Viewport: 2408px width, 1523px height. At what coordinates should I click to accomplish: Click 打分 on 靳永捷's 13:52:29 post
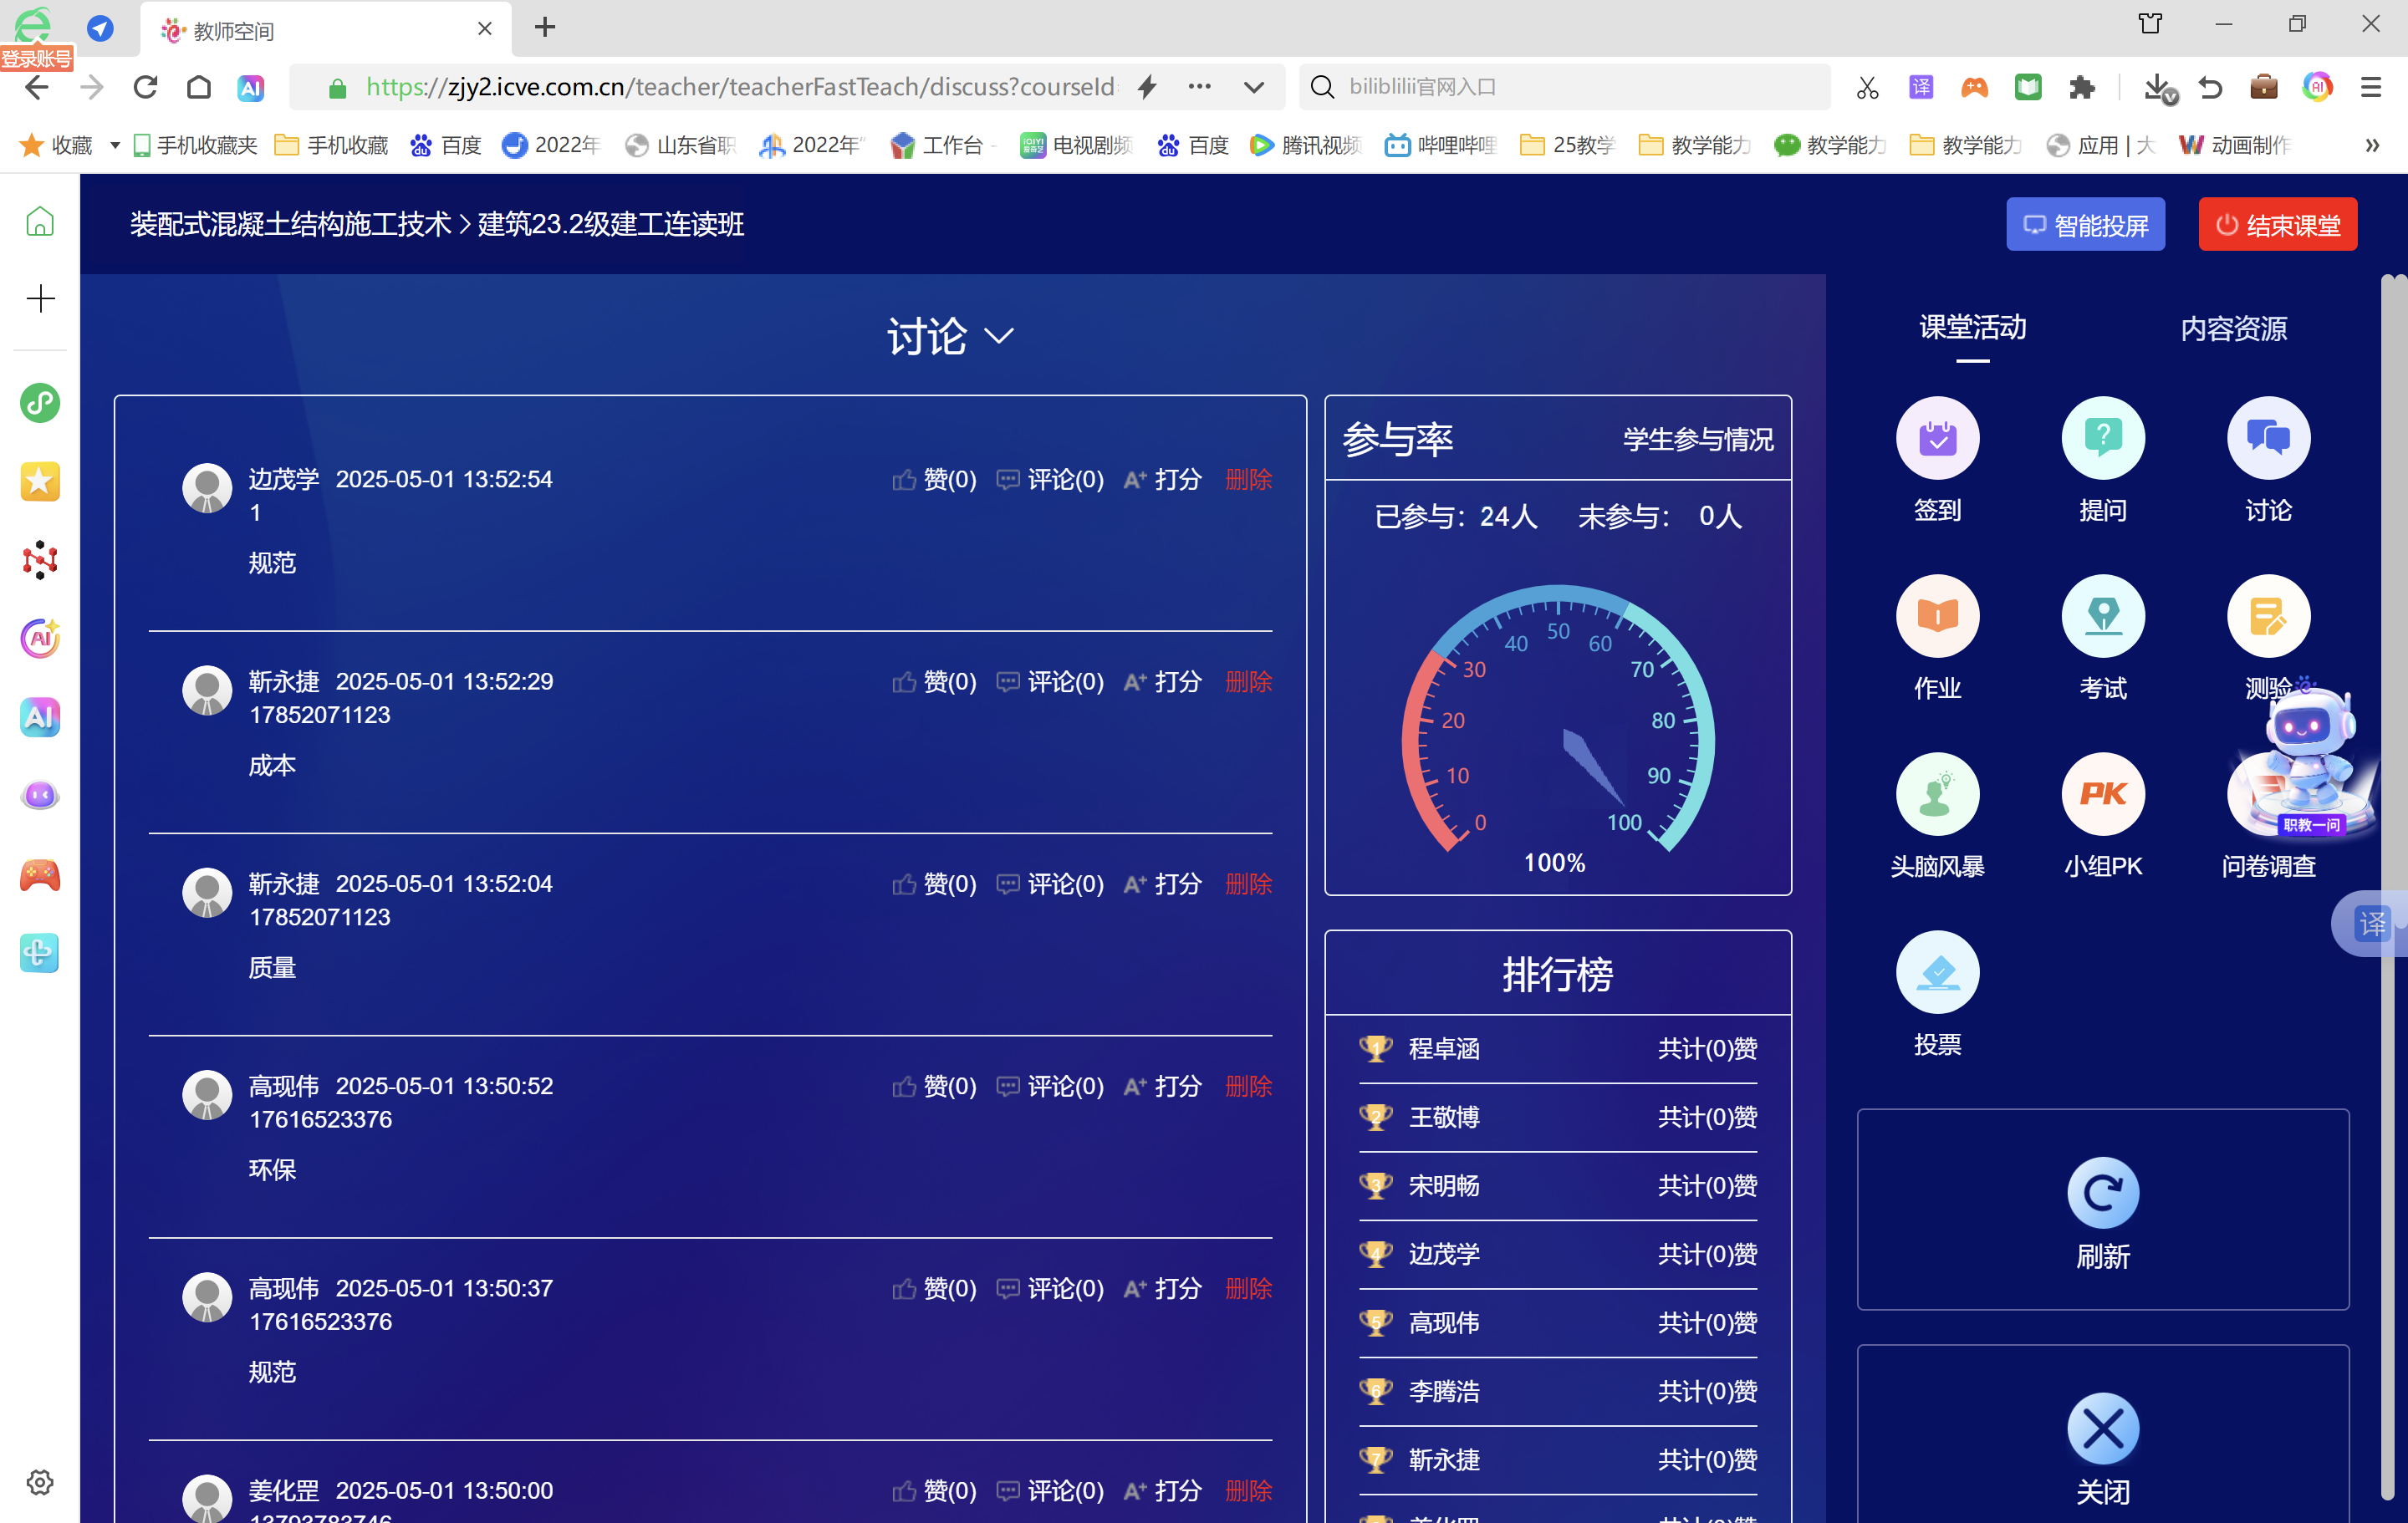pos(1162,681)
